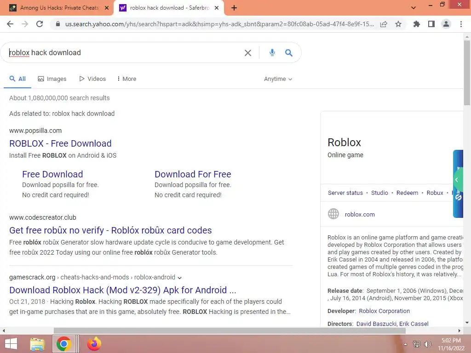
Task: Open Chrome profile avatar
Action: [x=446, y=24]
